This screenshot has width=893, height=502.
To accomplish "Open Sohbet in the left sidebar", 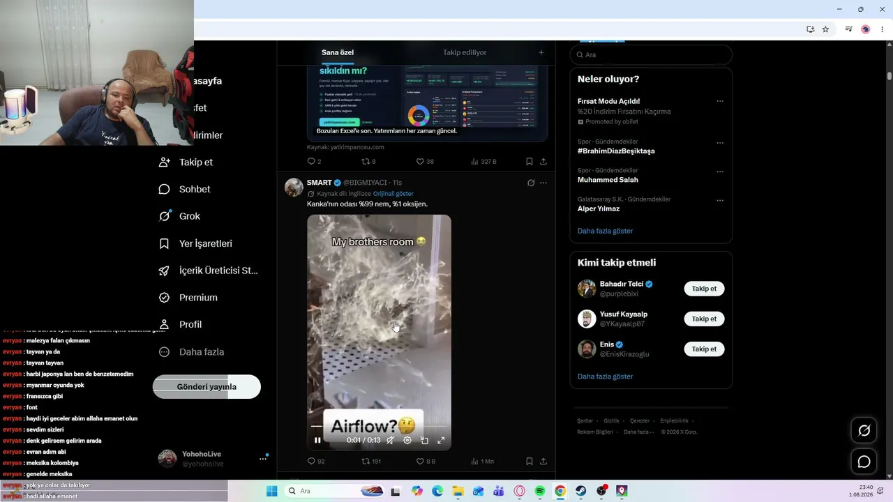I will coord(184,190).
